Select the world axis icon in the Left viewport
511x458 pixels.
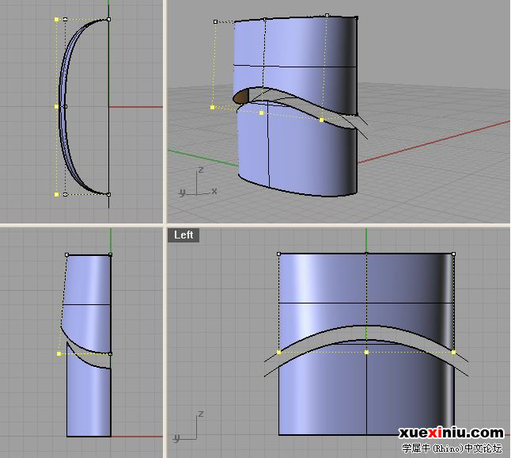coord(188,427)
